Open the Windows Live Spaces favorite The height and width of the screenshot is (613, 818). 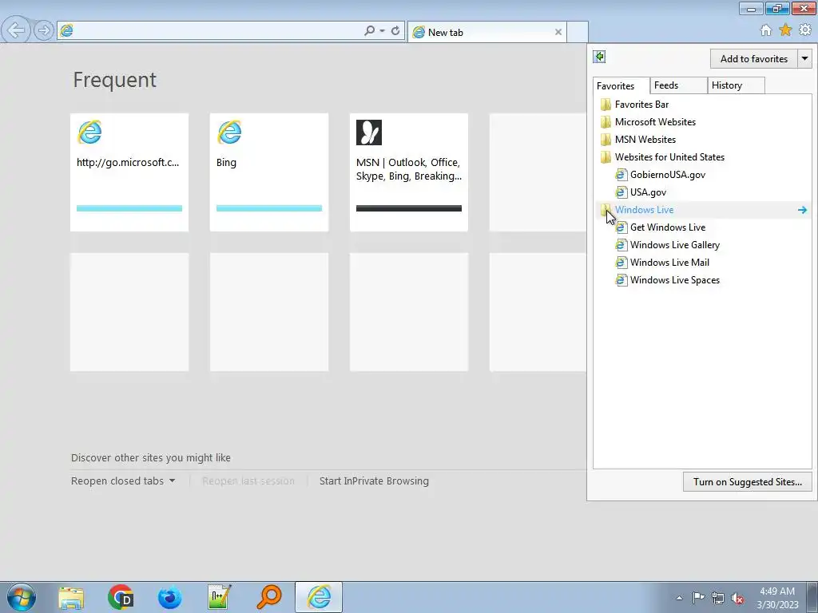pos(703,280)
